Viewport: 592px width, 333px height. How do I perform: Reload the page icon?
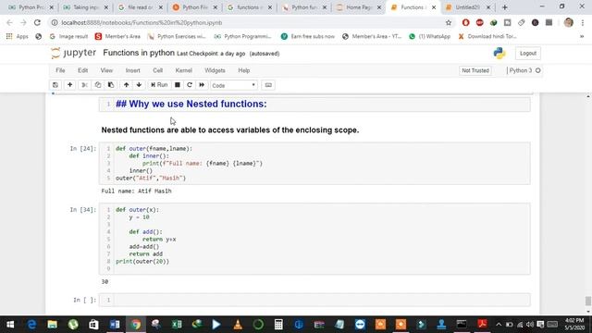[x=37, y=22]
